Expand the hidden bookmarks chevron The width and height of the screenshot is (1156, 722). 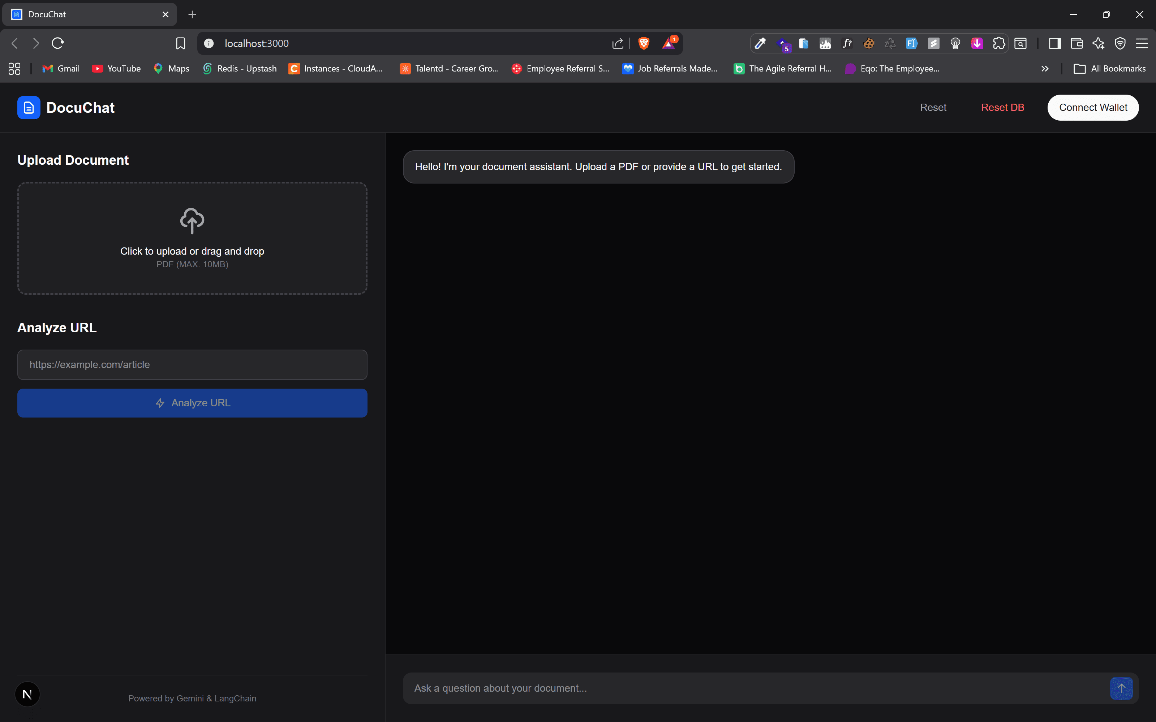[x=1045, y=69]
